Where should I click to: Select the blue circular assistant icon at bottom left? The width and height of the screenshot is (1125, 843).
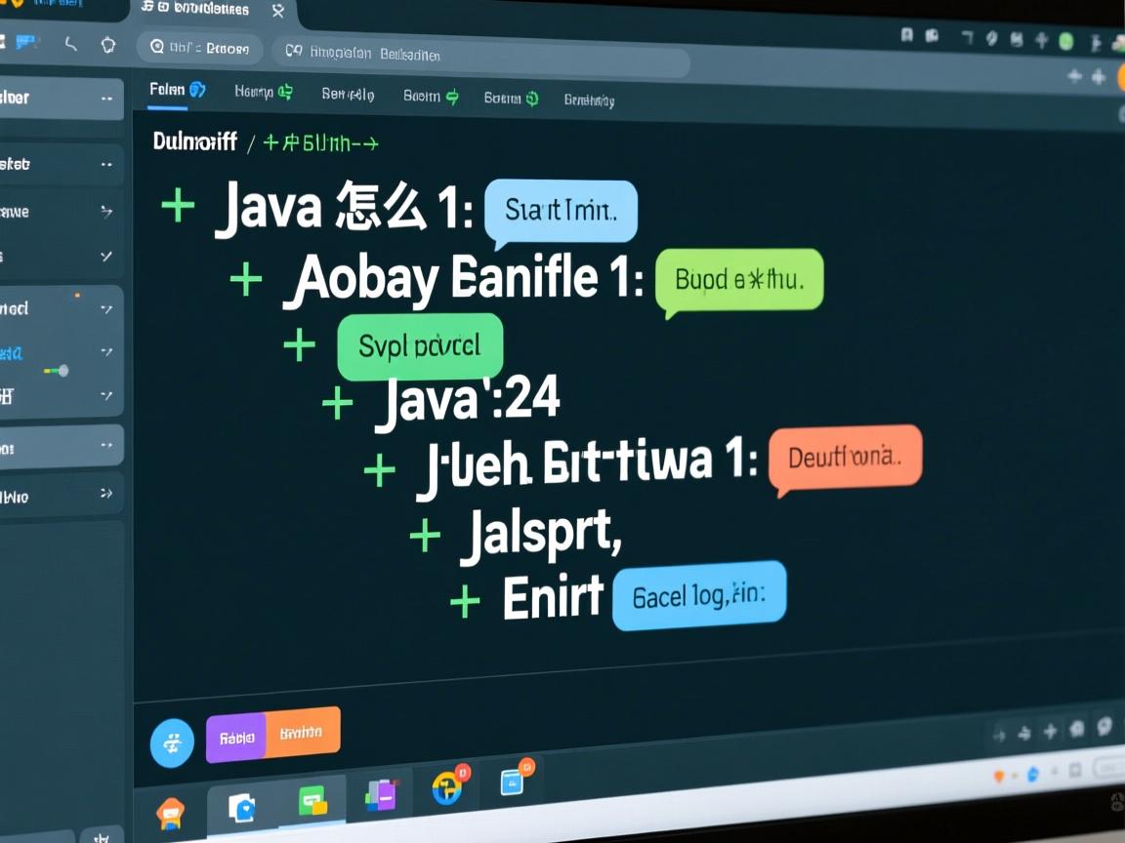[x=171, y=743]
